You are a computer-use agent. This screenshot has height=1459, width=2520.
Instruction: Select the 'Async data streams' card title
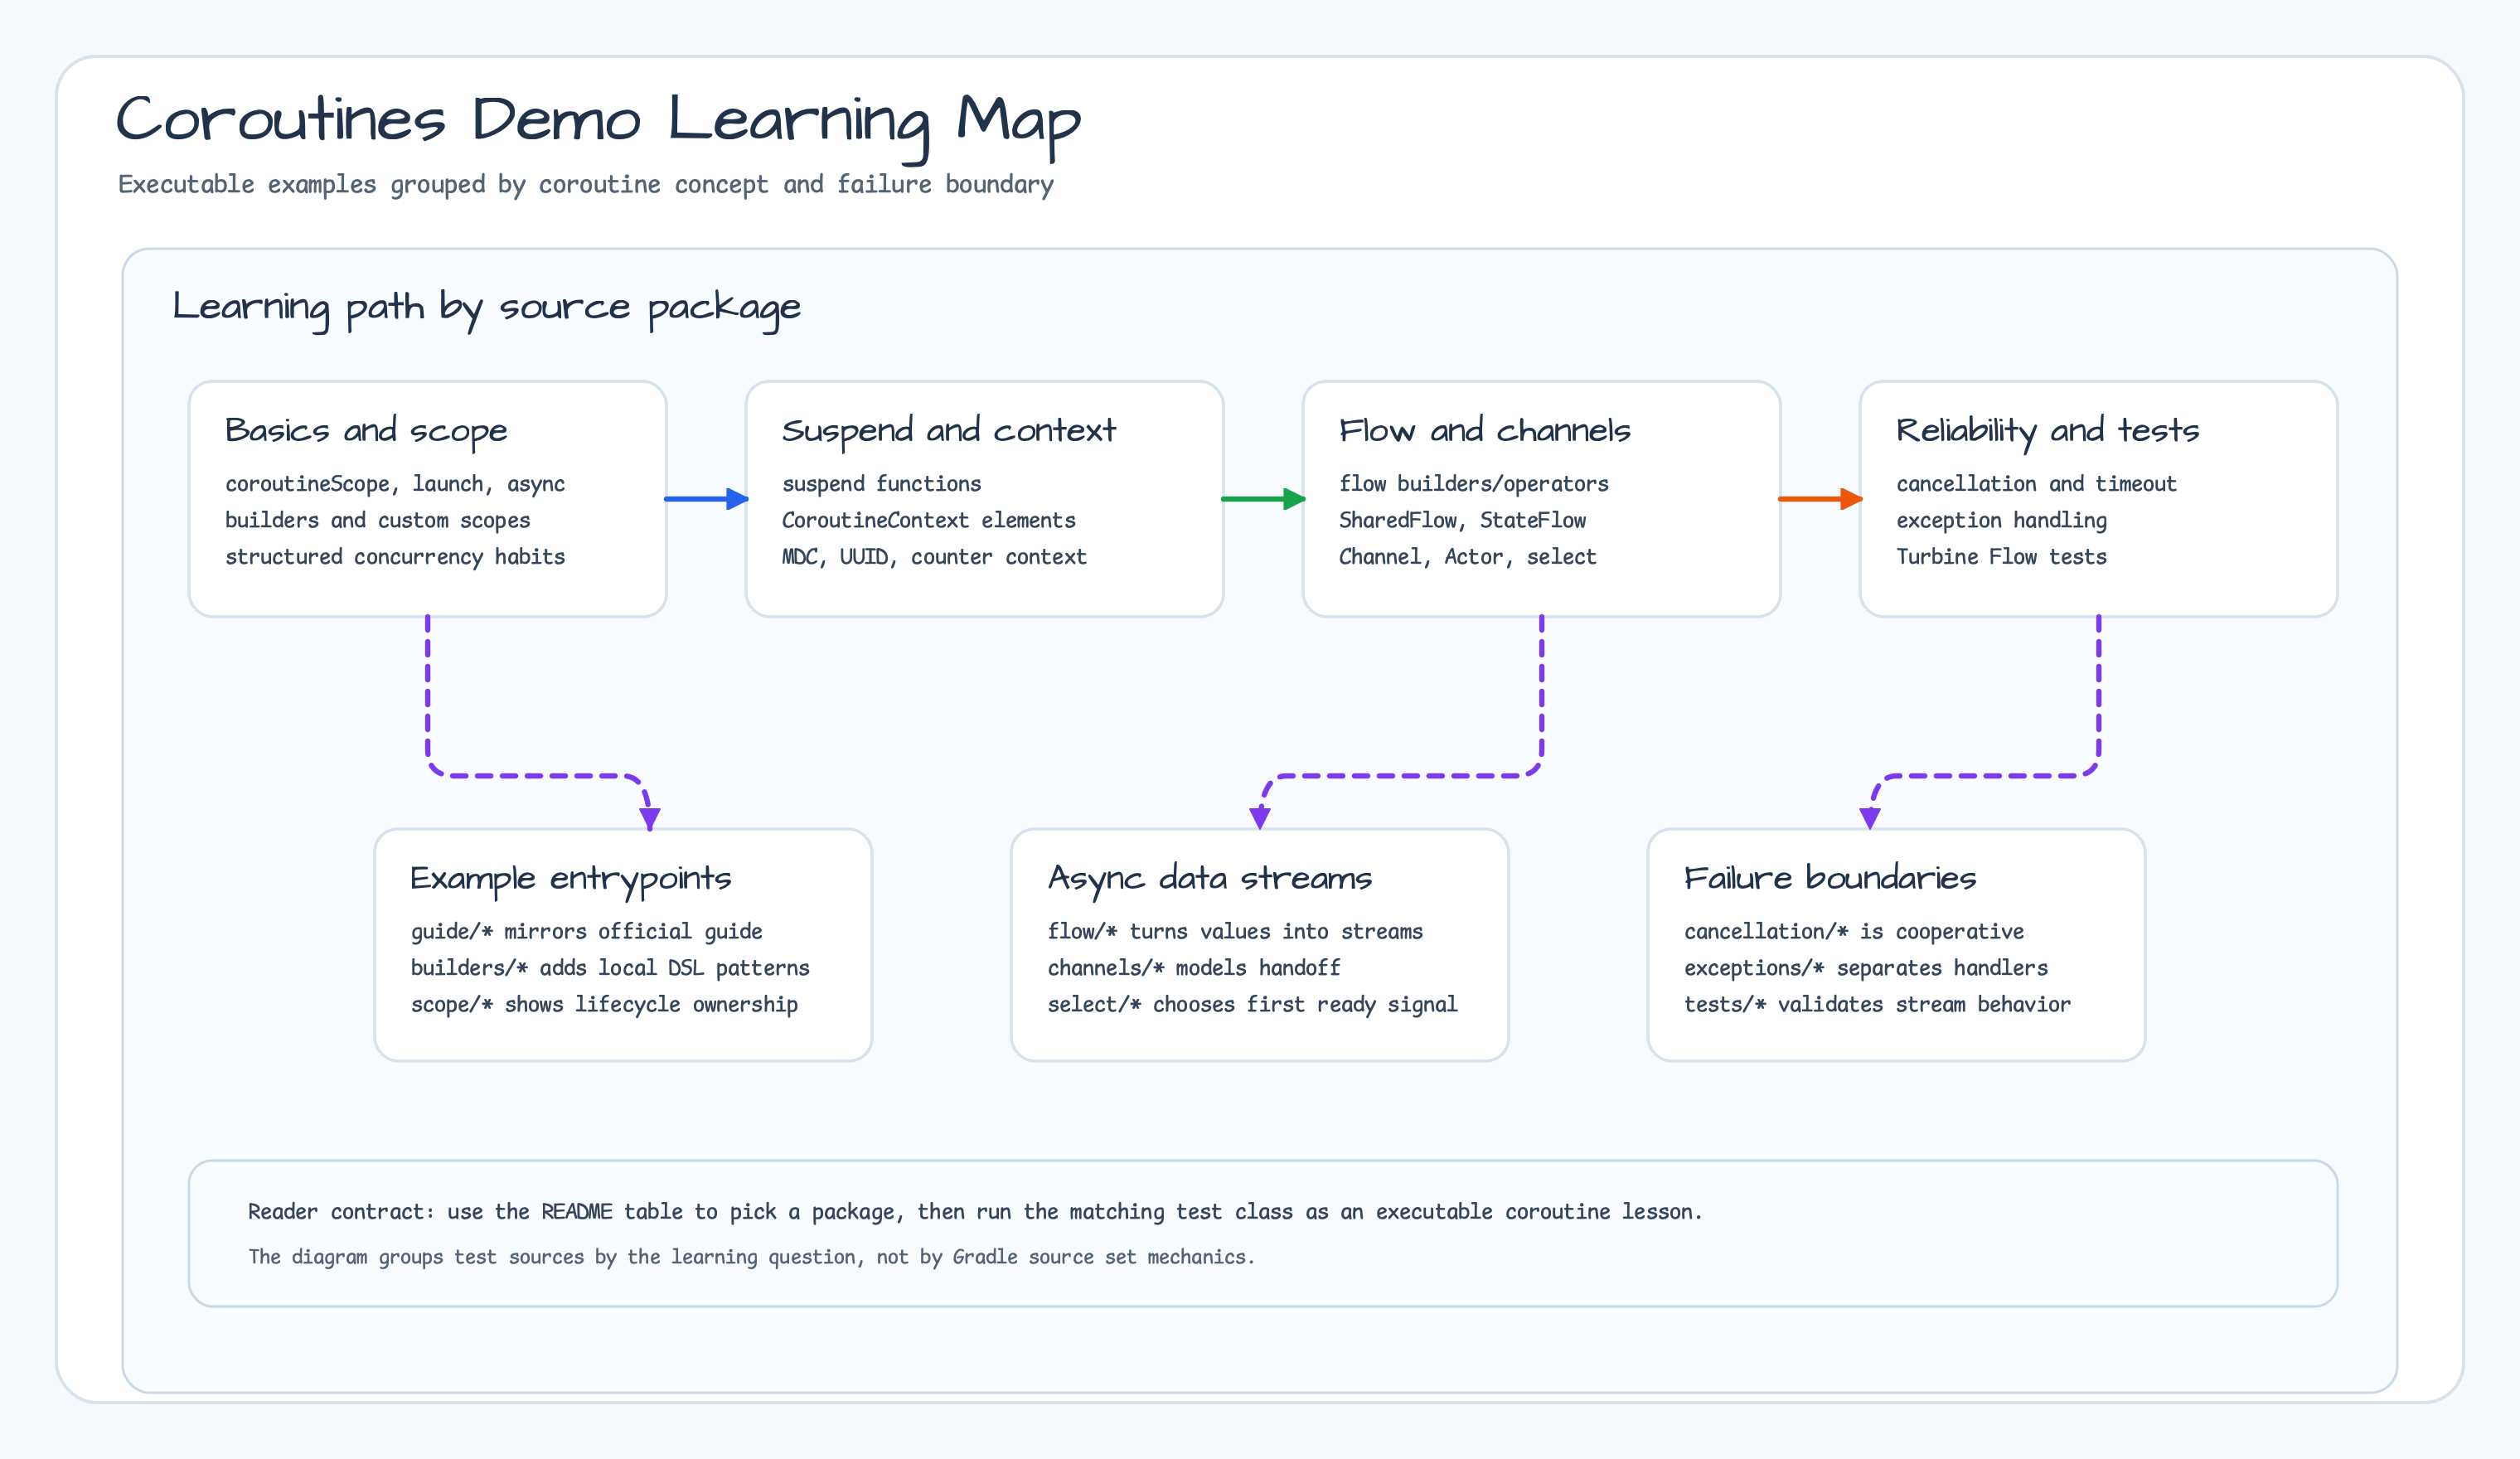tap(1210, 879)
